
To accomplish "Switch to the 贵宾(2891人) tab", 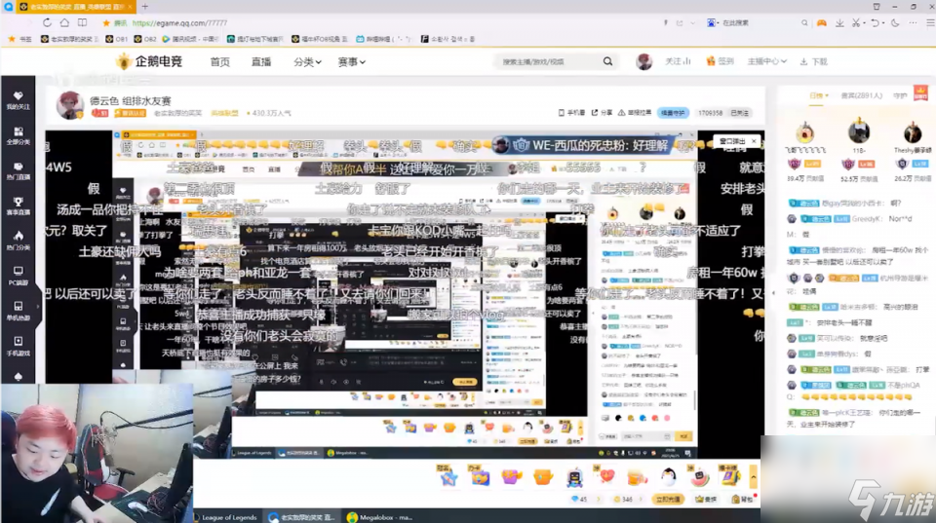I will [861, 95].
